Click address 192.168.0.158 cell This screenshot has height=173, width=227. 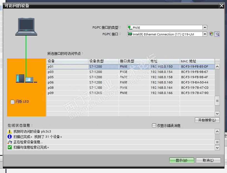(x=164, y=77)
